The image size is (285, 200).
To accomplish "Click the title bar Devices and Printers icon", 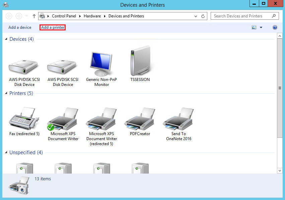I will (6, 5).
